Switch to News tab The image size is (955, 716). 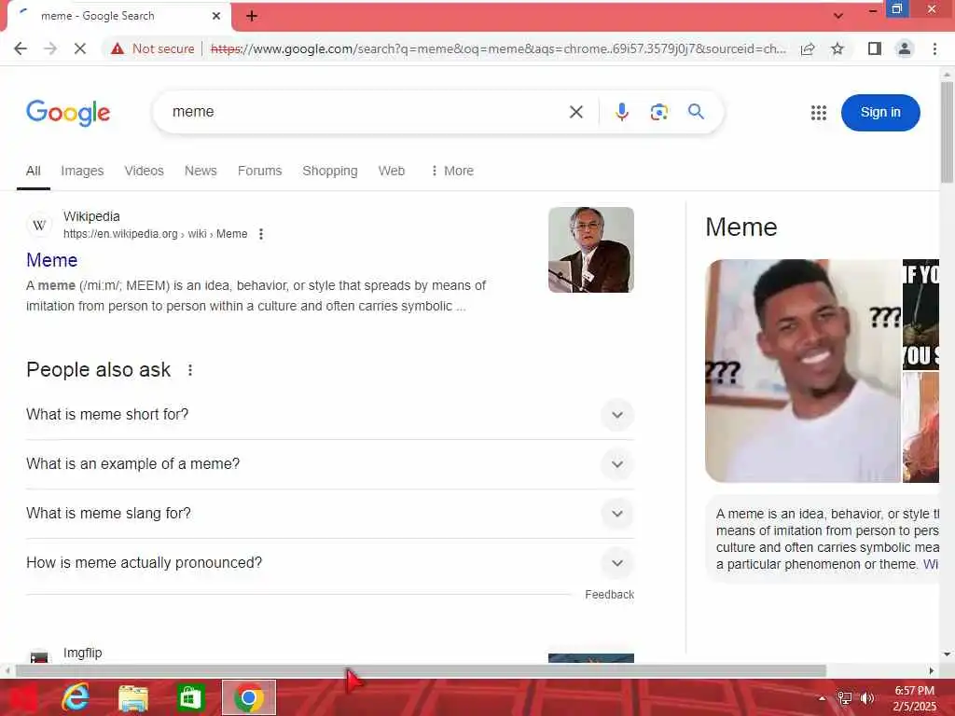click(201, 172)
